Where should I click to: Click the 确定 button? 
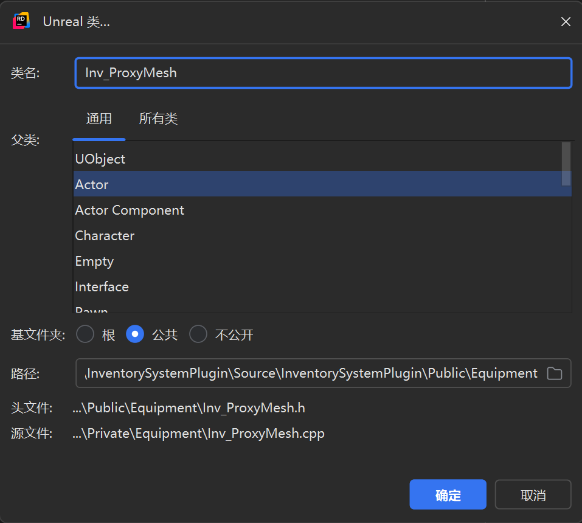point(448,495)
